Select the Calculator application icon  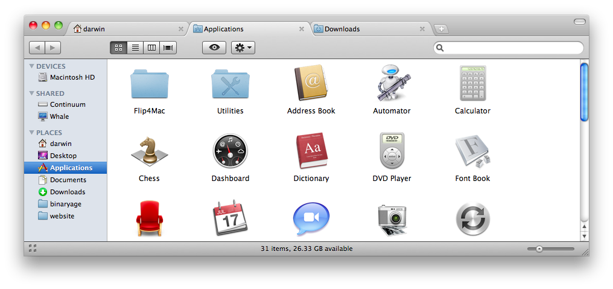coord(472,83)
